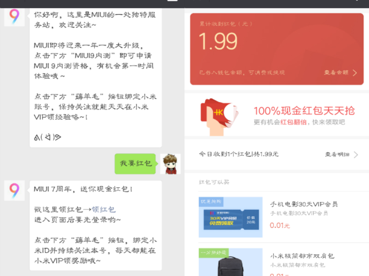Open the '领红包' hyperlink
This screenshot has width=369, height=276.
tap(103, 209)
